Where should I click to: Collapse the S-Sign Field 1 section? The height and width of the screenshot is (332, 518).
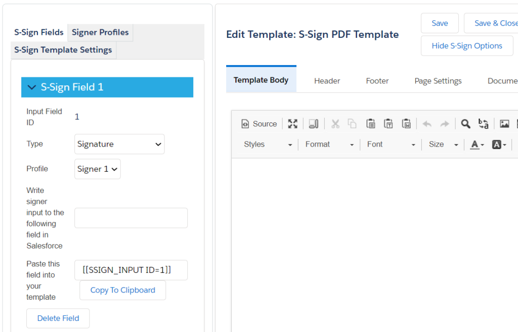tap(31, 87)
